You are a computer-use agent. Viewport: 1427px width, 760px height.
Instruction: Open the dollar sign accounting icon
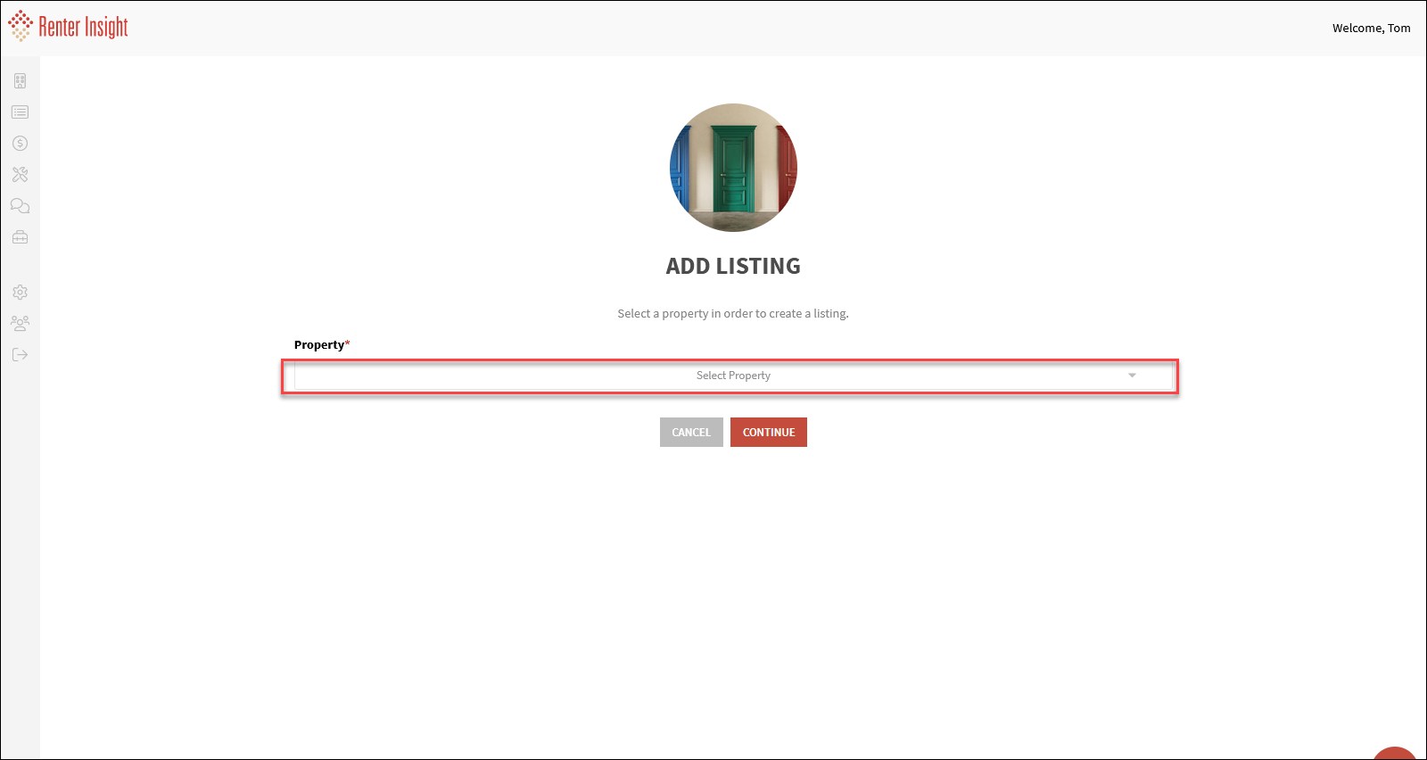click(x=20, y=144)
